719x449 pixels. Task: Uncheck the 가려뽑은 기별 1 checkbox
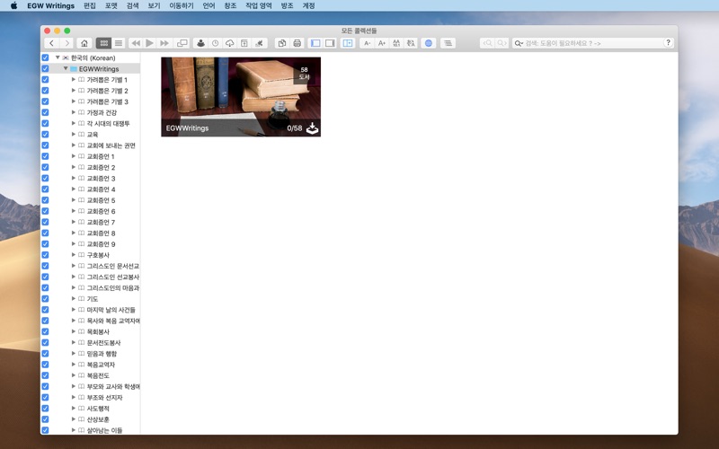pos(45,80)
